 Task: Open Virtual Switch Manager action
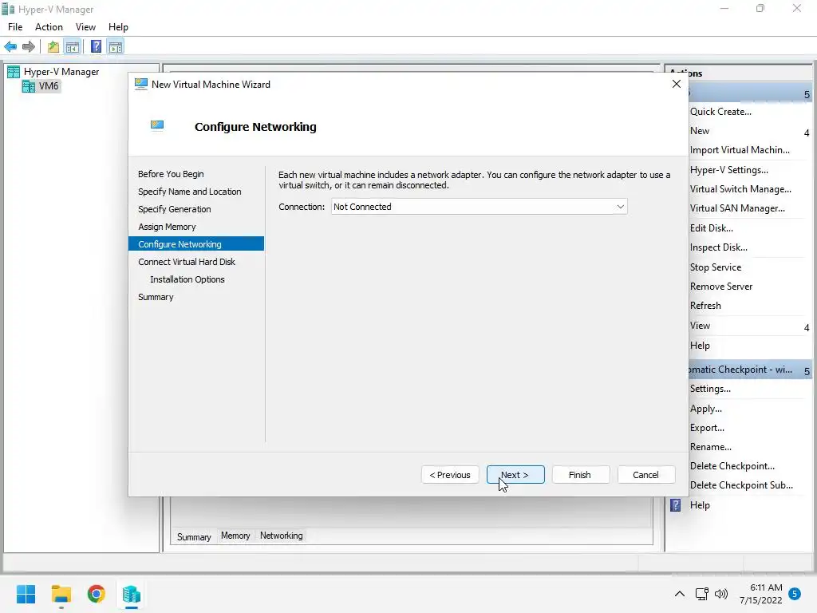[x=740, y=189]
